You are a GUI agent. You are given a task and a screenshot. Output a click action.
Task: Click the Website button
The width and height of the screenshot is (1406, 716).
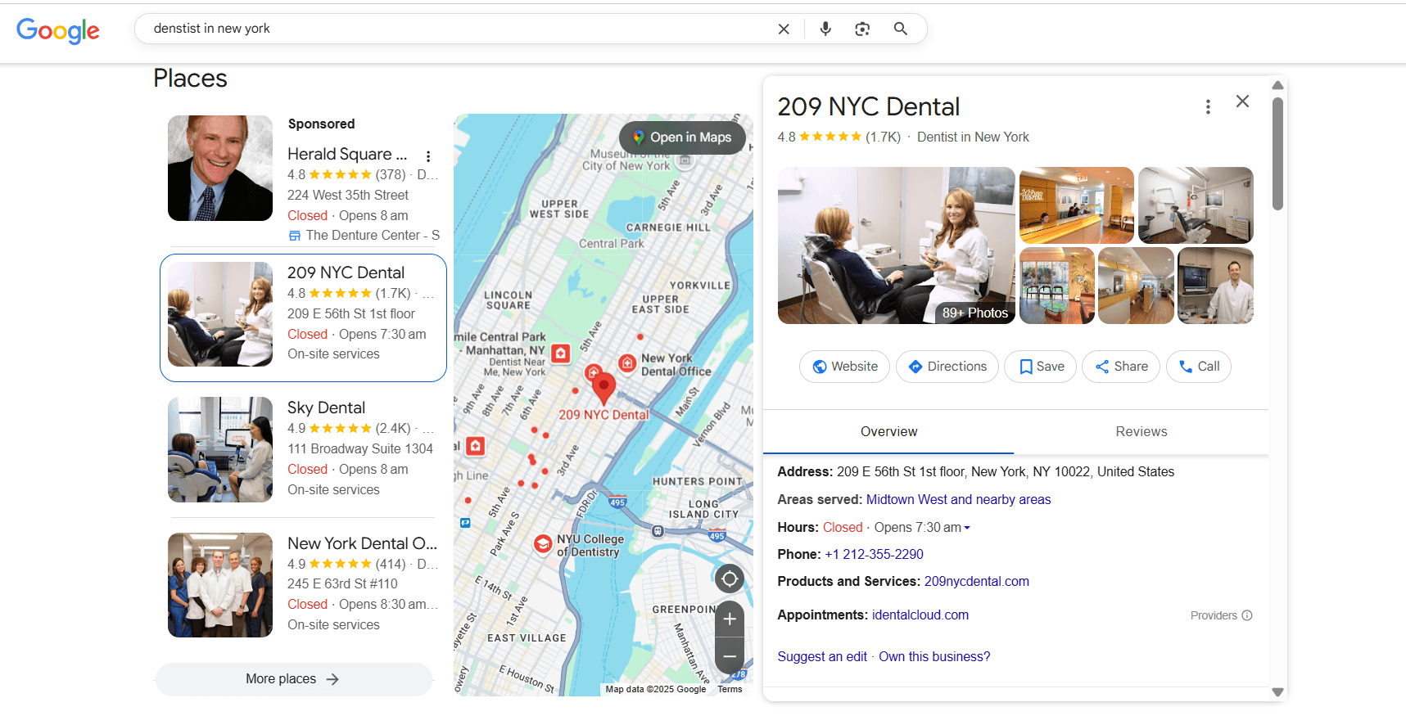(844, 367)
